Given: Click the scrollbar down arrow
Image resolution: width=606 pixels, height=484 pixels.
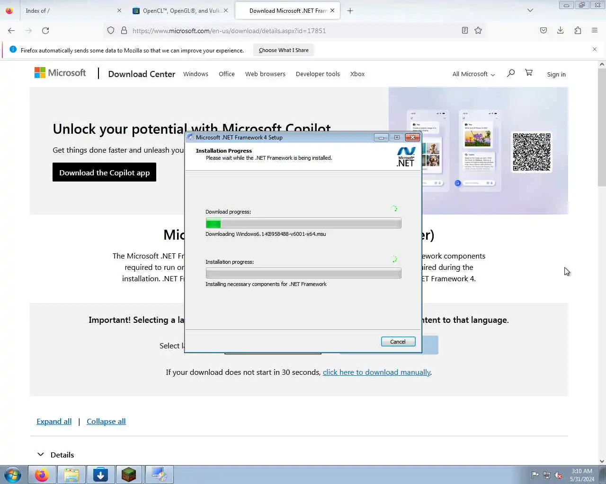Looking at the screenshot, I should coord(602,461).
